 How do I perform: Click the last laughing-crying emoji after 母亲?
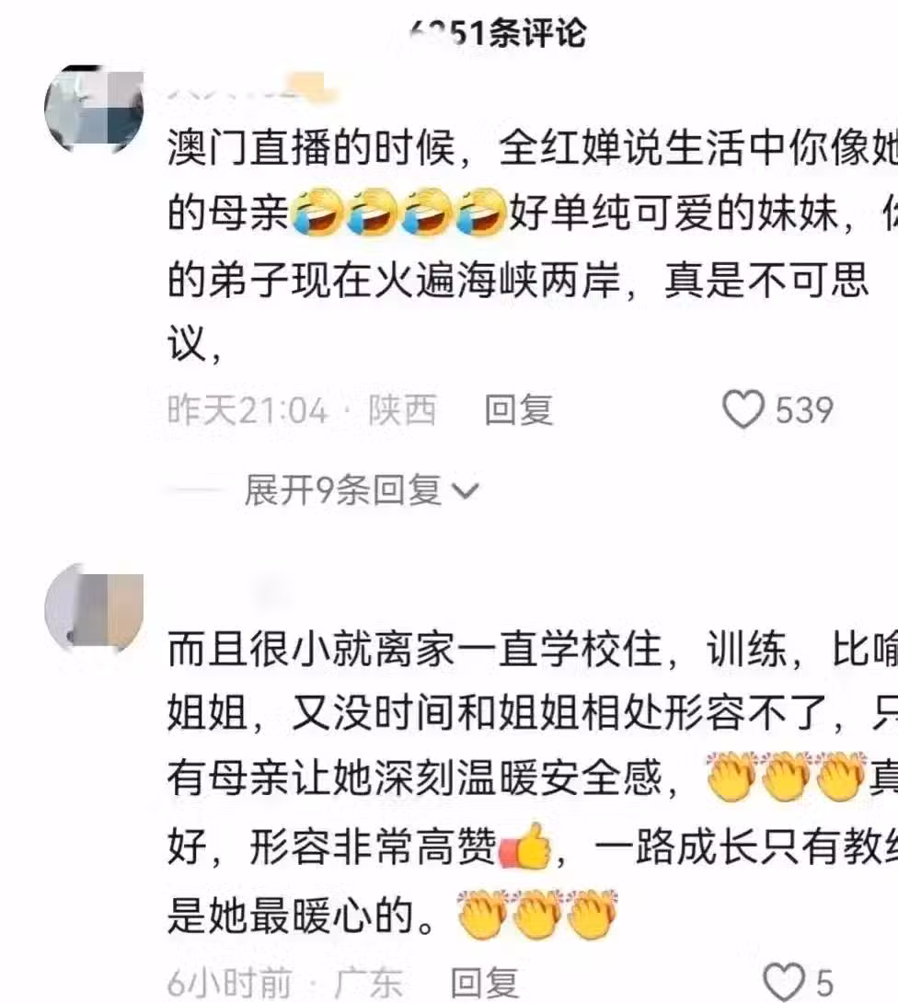481,212
